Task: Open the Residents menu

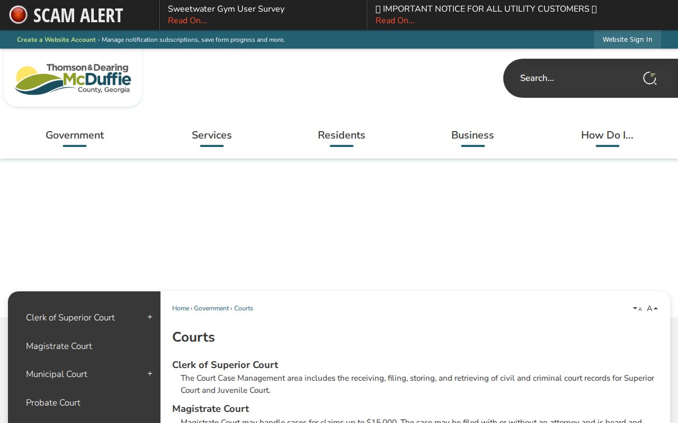Action: coord(342,135)
